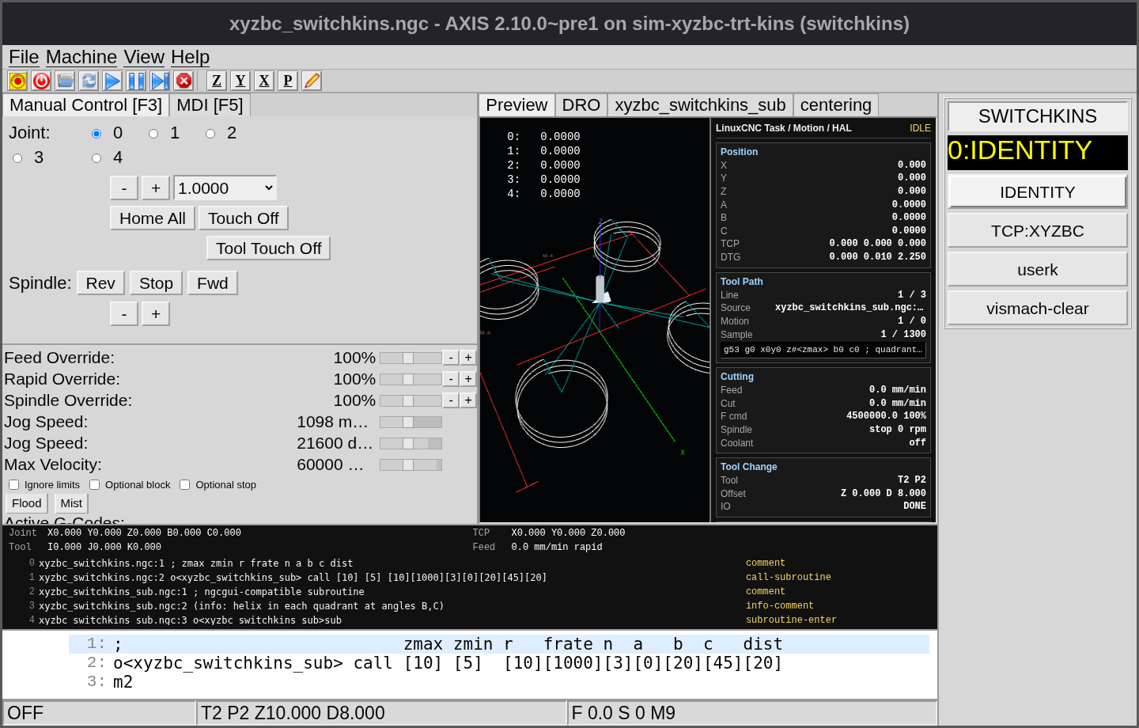Viewport: 1139px width, 728px height.
Task: Select IDENTITY kinematics button
Action: click(1038, 192)
